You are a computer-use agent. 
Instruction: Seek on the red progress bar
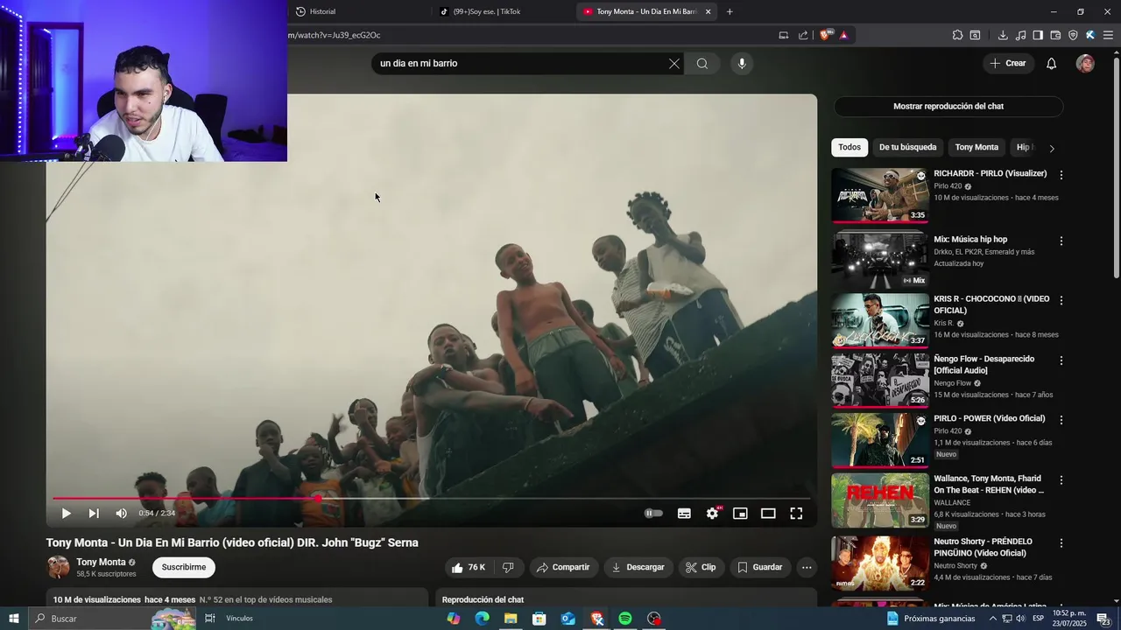click(431, 499)
